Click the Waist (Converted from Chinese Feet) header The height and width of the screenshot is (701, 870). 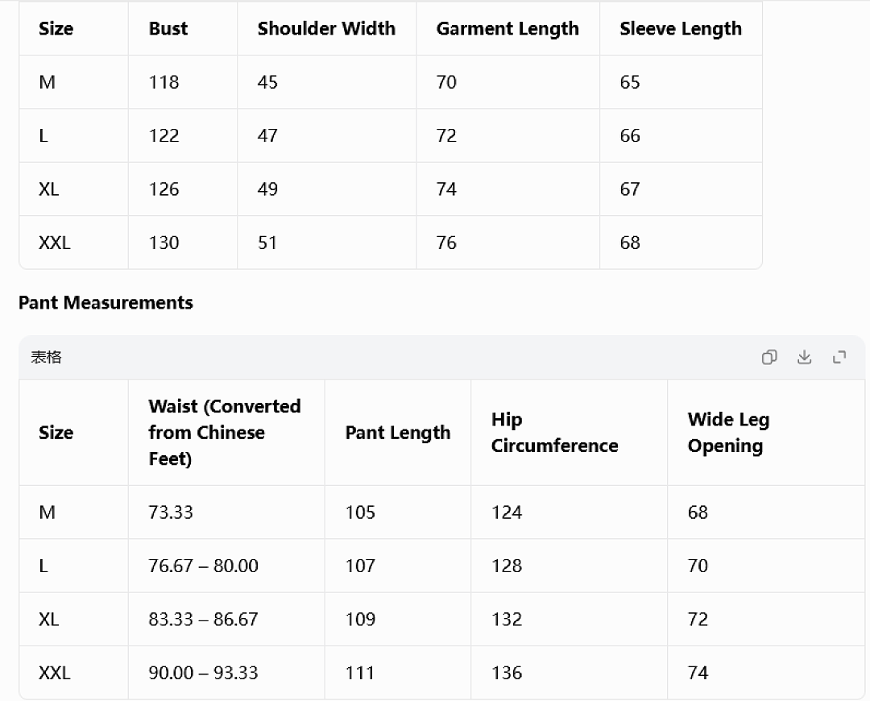pos(226,433)
